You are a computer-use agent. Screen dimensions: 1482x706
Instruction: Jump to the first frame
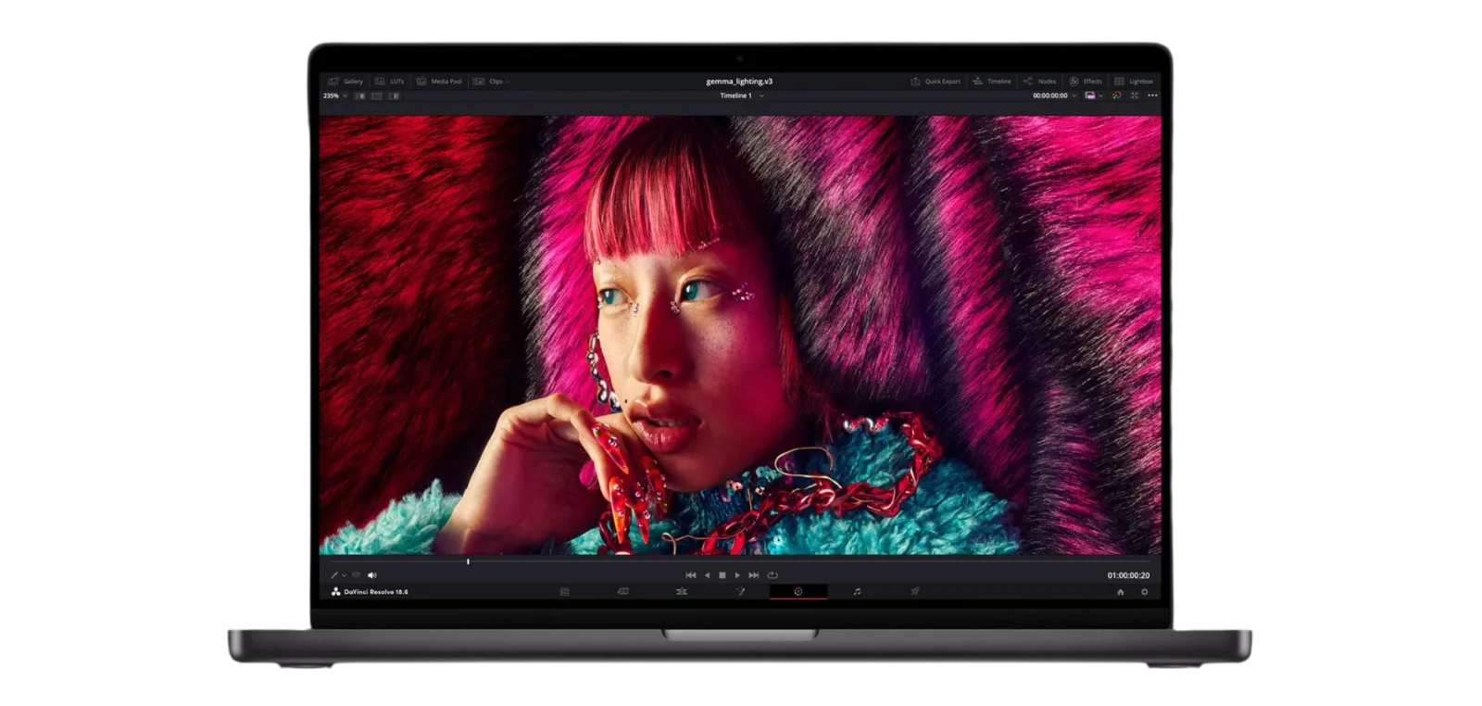click(690, 575)
